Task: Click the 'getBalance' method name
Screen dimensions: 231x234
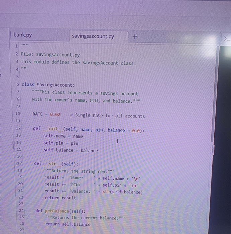Action: pyautogui.click(x=57, y=211)
